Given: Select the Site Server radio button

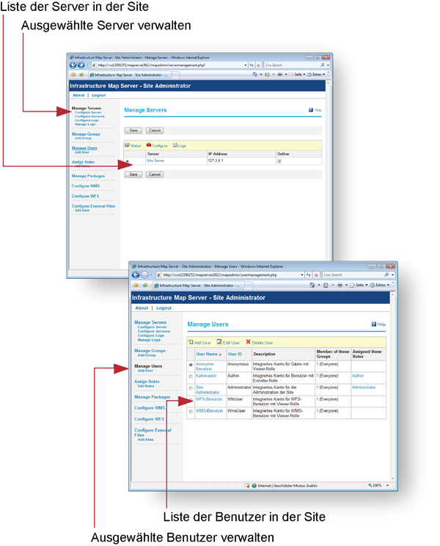Looking at the screenshot, I should pos(128,161).
